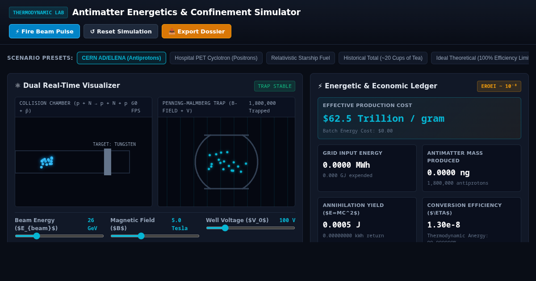Click the 1,800,000 antiprotons text
Viewport: 536px width, 281px height.
[x=458, y=183]
